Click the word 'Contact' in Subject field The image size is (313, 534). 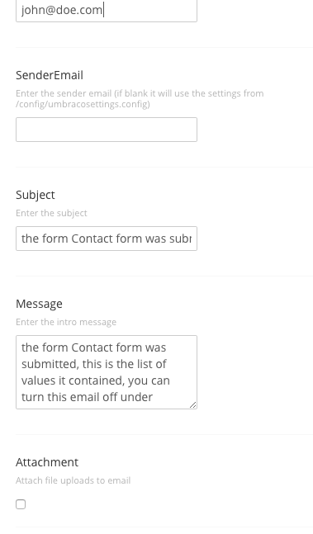(92, 239)
